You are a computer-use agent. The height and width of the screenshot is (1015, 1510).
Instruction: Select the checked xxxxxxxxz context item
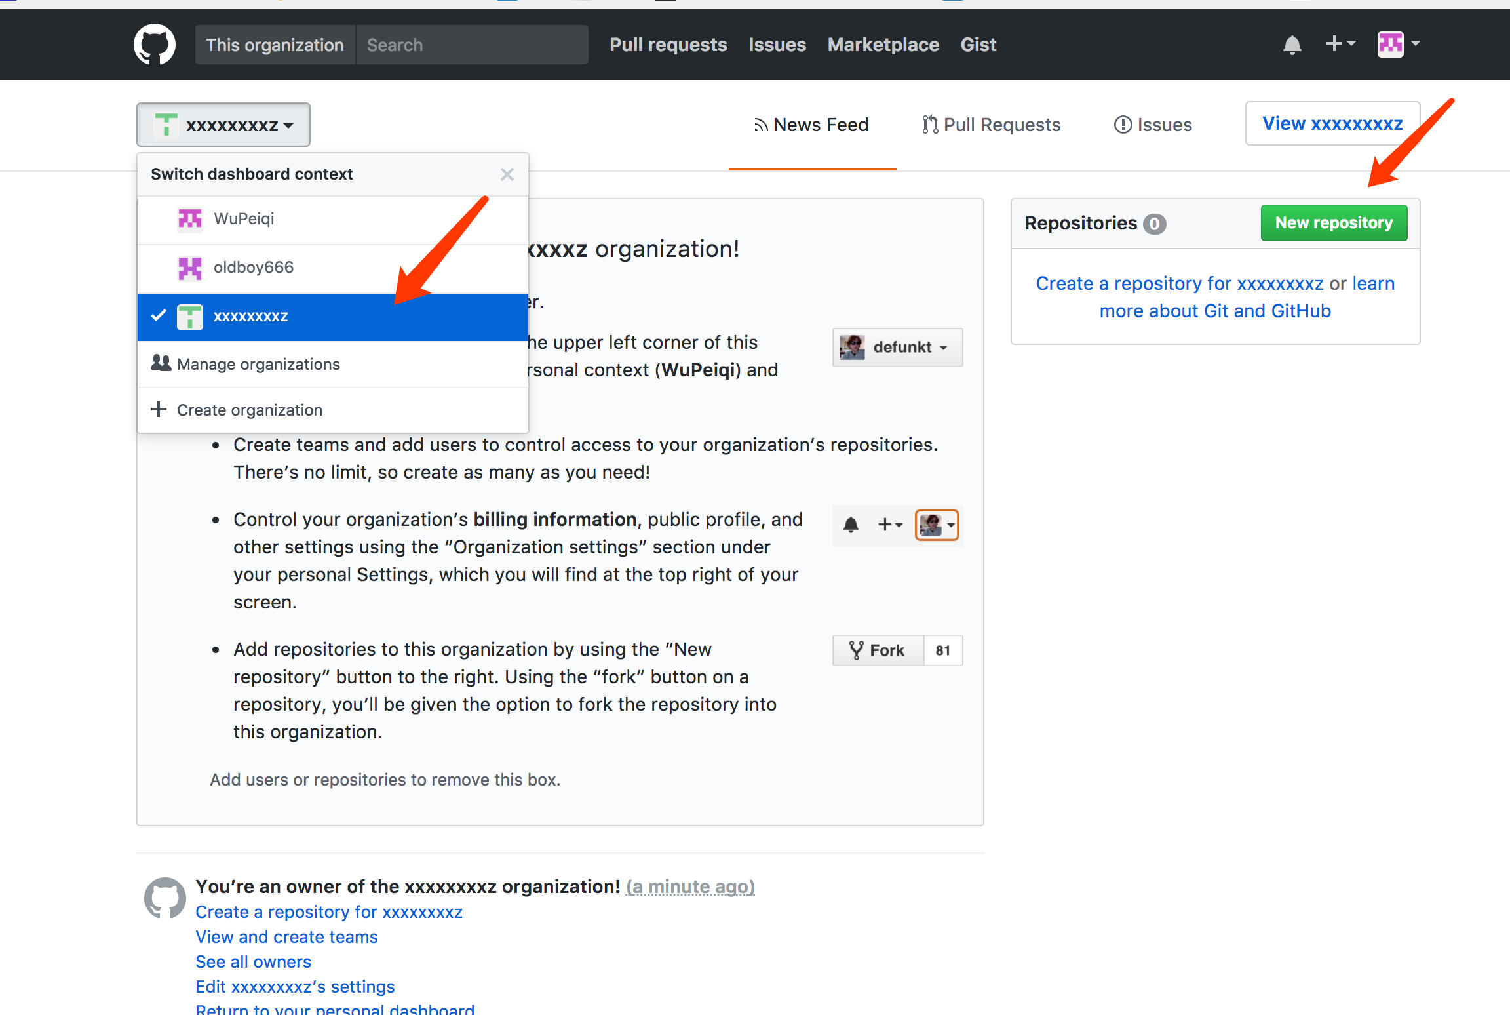333,316
